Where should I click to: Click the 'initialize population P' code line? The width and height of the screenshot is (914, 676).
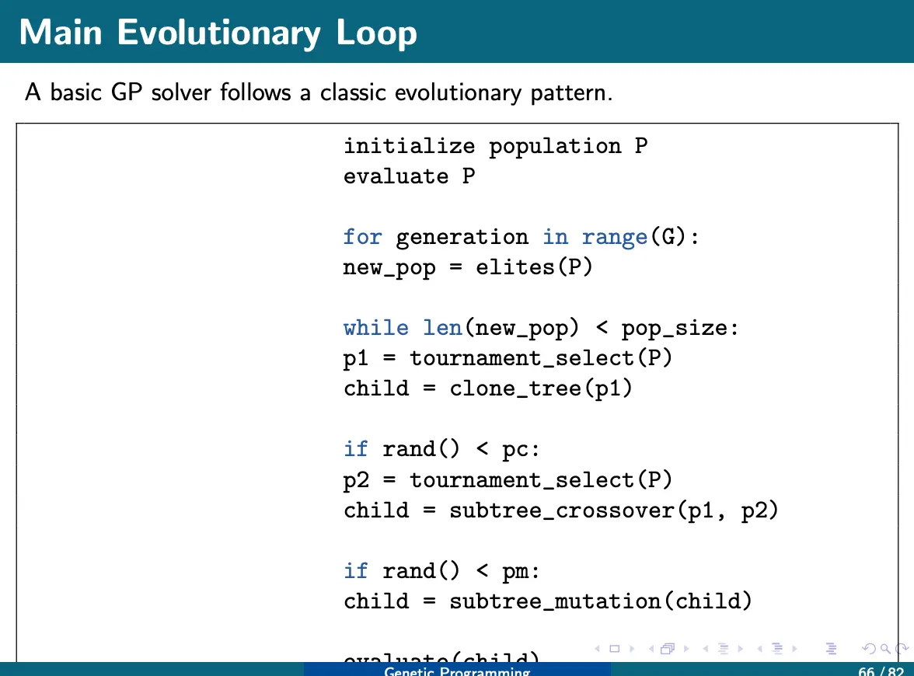click(x=495, y=146)
